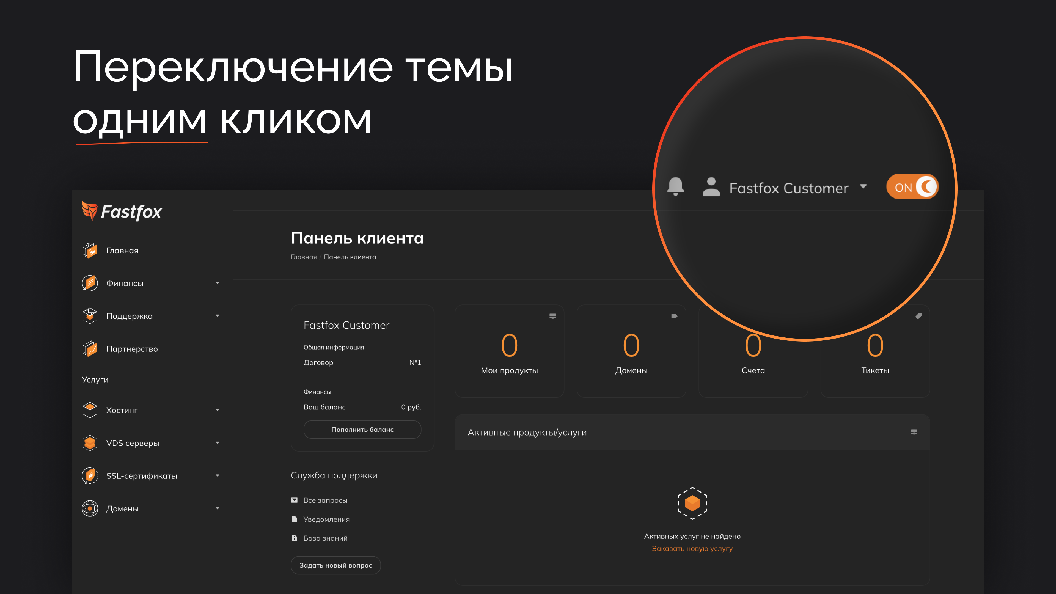
Task: Open Все запросы support menu item
Action: point(325,501)
